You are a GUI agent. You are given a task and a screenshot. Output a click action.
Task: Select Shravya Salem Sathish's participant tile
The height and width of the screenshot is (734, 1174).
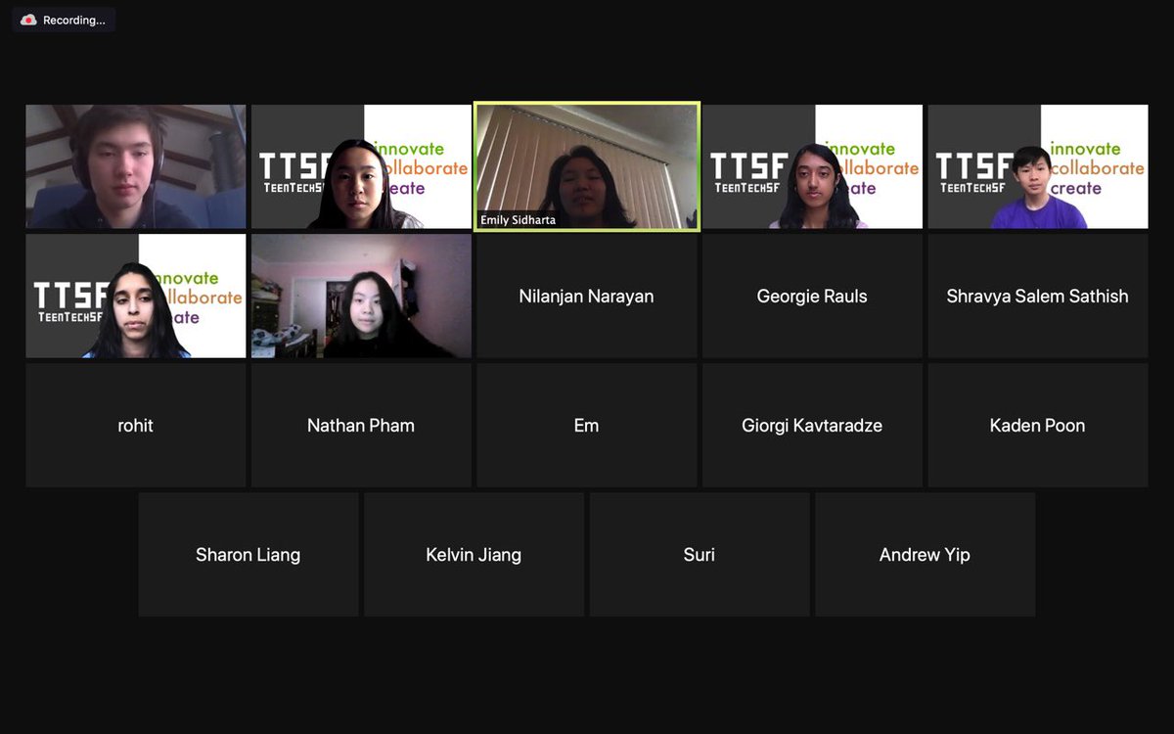[1038, 296]
